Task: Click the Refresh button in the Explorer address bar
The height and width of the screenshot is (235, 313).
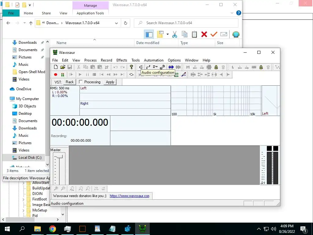Action: click(x=126, y=23)
